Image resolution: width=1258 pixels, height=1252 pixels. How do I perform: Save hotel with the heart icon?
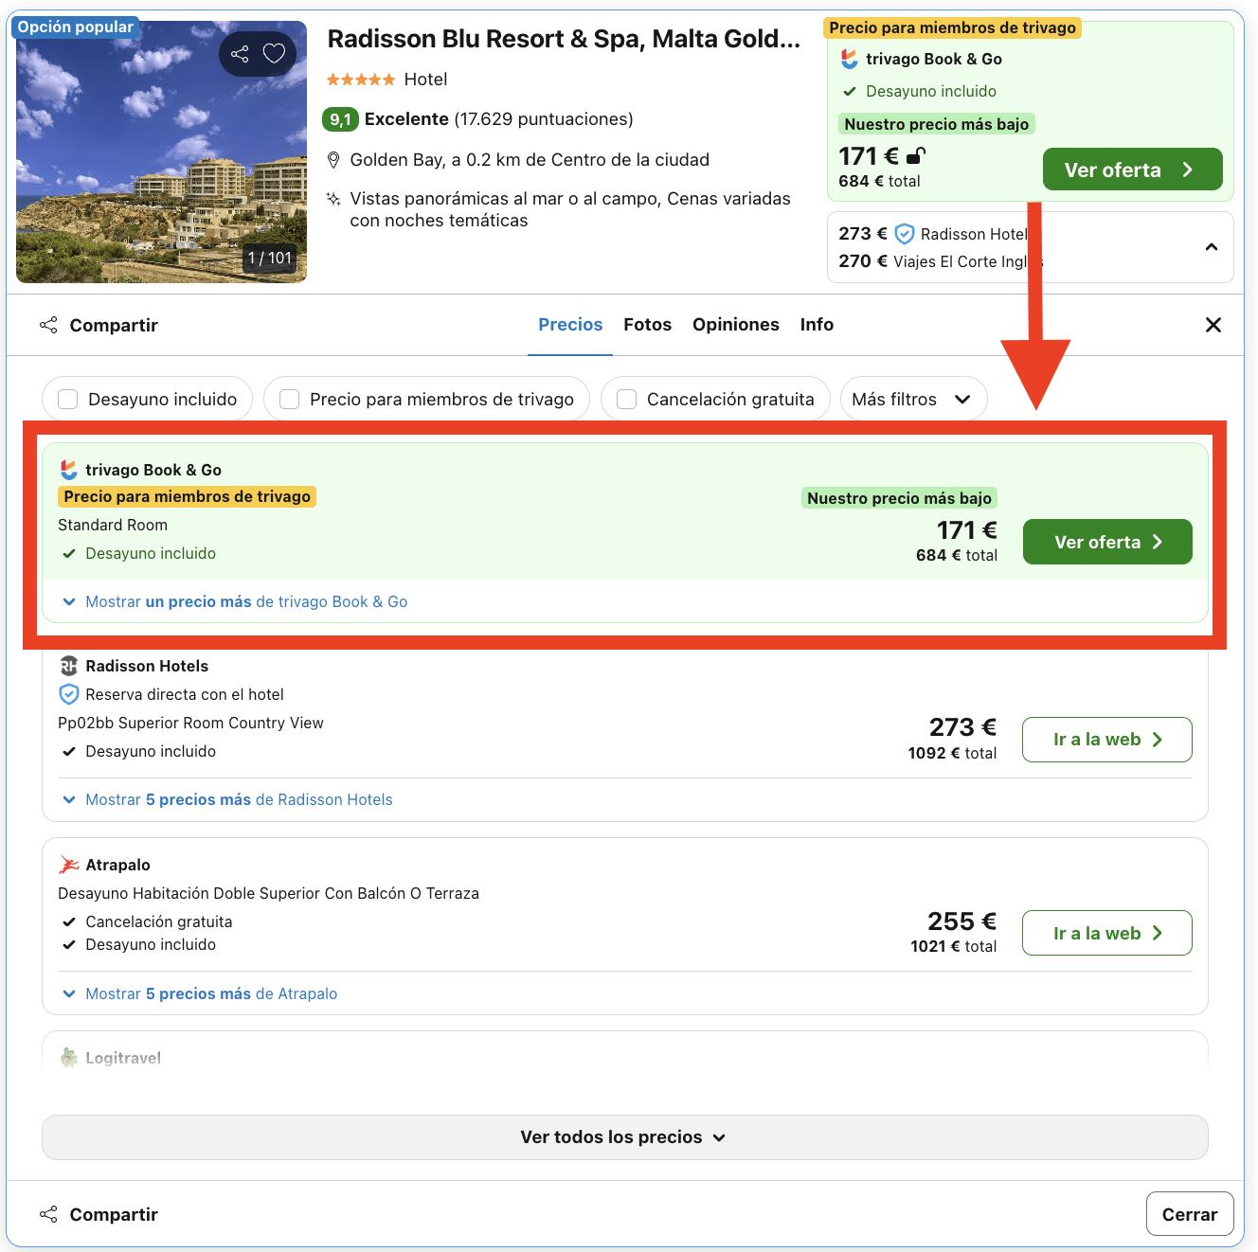coord(275,54)
